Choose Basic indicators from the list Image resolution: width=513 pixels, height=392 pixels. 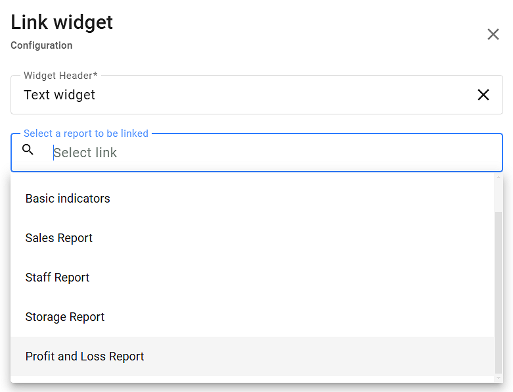tap(68, 199)
